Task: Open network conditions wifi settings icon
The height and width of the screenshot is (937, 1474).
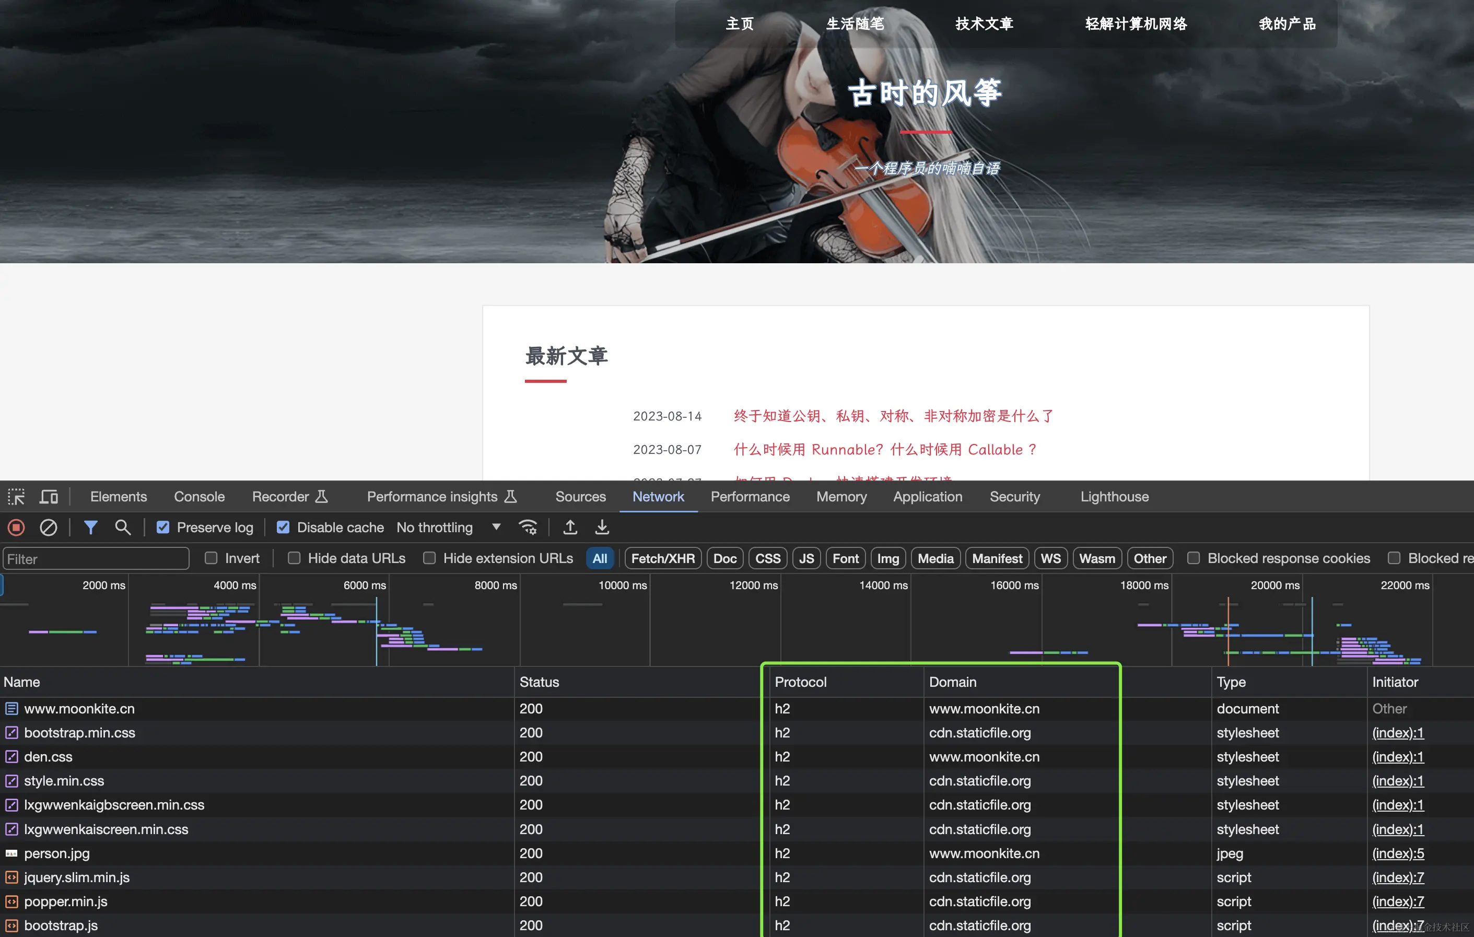Action: click(528, 527)
